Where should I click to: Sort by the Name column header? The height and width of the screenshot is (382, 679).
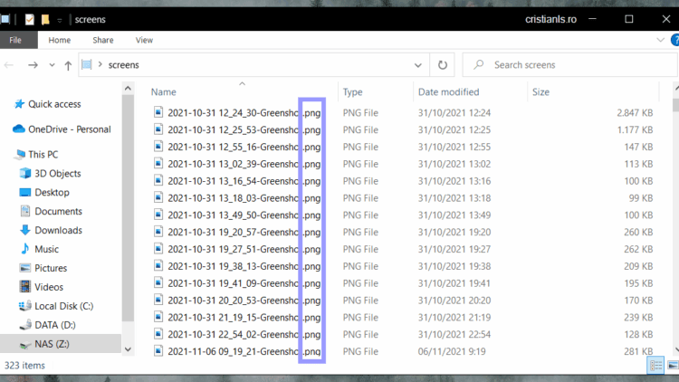click(163, 91)
